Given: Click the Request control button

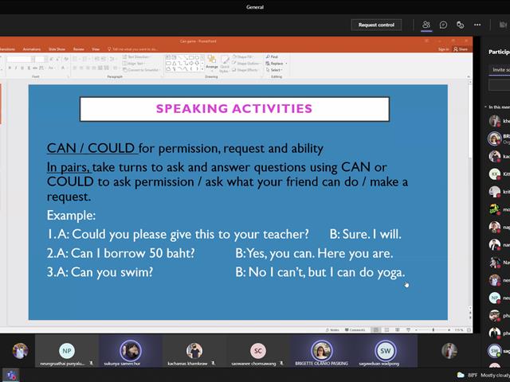Looking at the screenshot, I should click(x=376, y=25).
